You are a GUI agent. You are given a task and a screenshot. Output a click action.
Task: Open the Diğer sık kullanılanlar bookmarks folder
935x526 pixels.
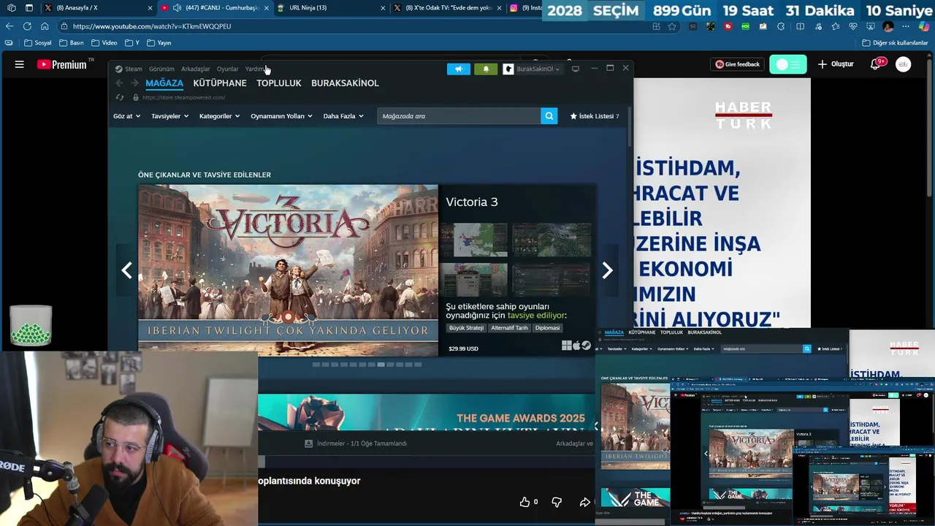[x=895, y=43]
